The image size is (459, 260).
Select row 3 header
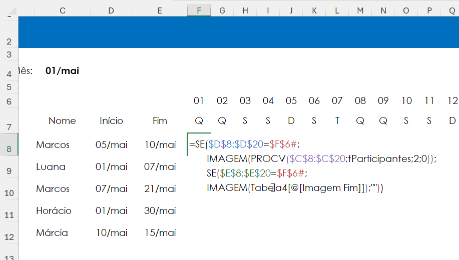9,54
